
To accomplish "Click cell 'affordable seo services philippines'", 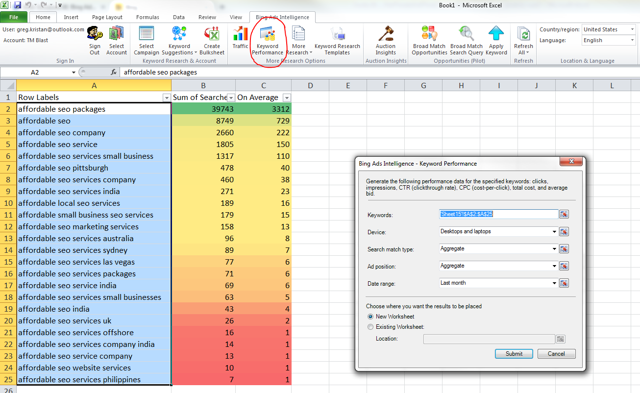I will coord(94,380).
